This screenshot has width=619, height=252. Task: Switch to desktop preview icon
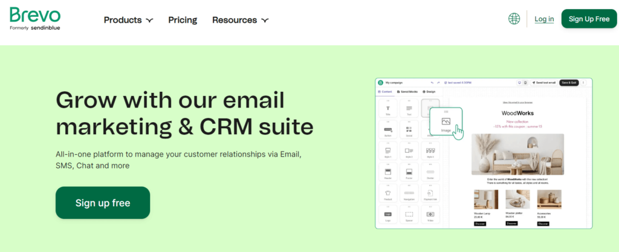[x=519, y=83]
